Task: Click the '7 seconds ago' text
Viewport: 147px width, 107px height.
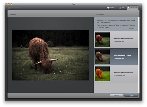Action: coord(119,59)
